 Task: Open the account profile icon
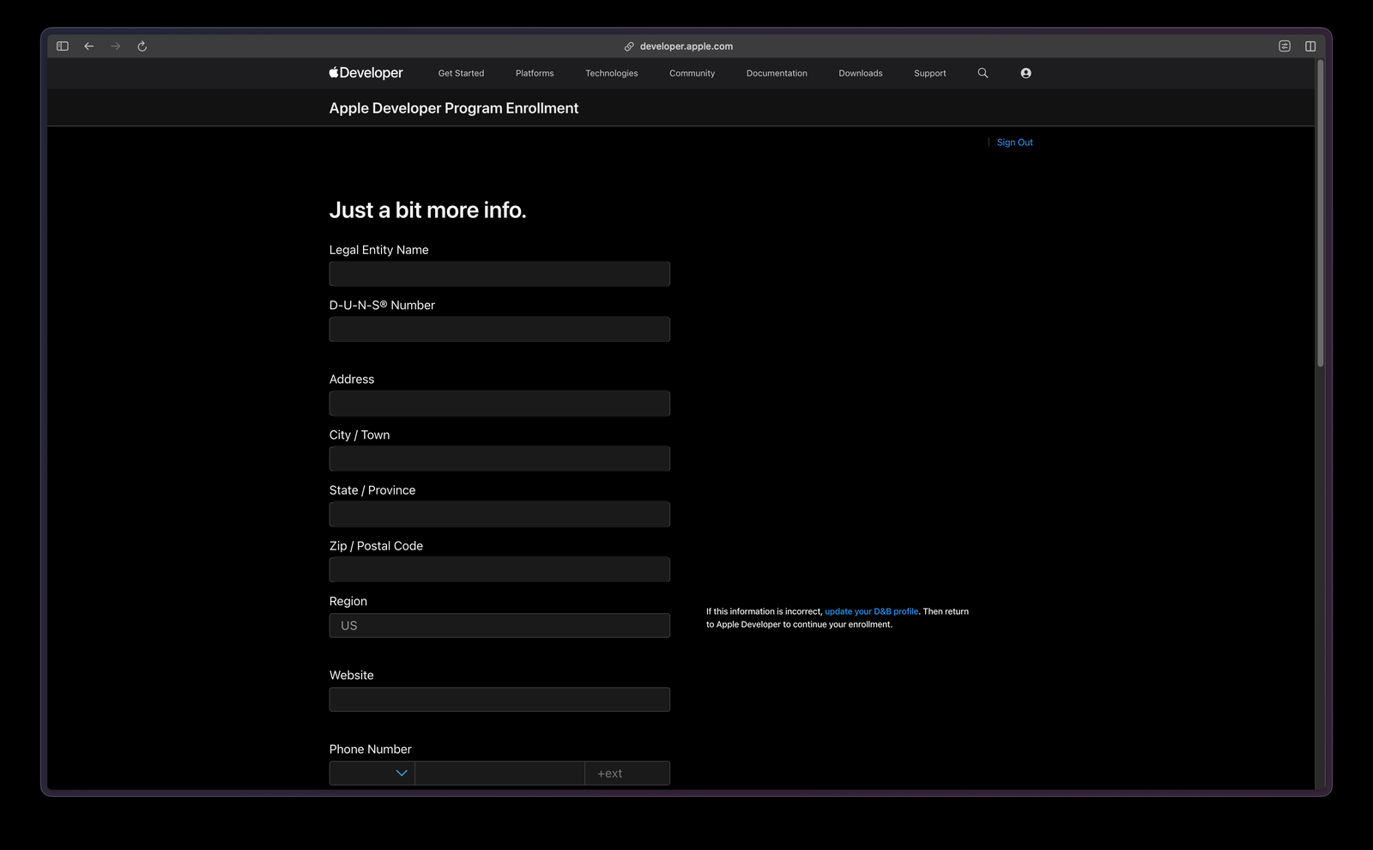[x=1025, y=73]
